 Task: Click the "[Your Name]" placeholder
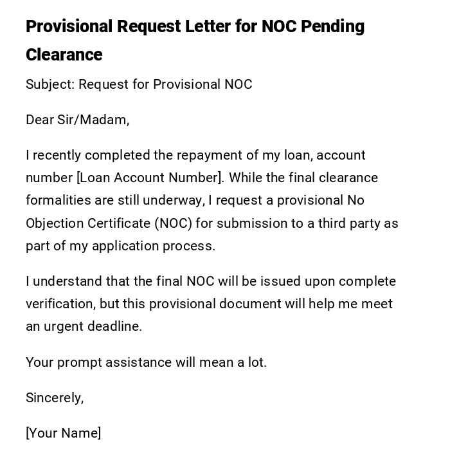[64, 433]
